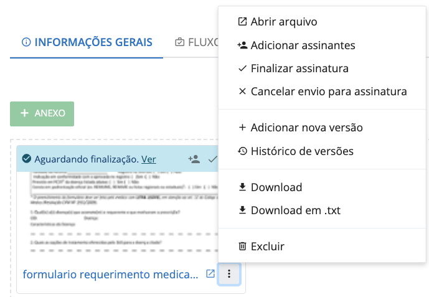This screenshot has width=429, height=297.
Task: Click the Download menu option
Action: coord(276,187)
